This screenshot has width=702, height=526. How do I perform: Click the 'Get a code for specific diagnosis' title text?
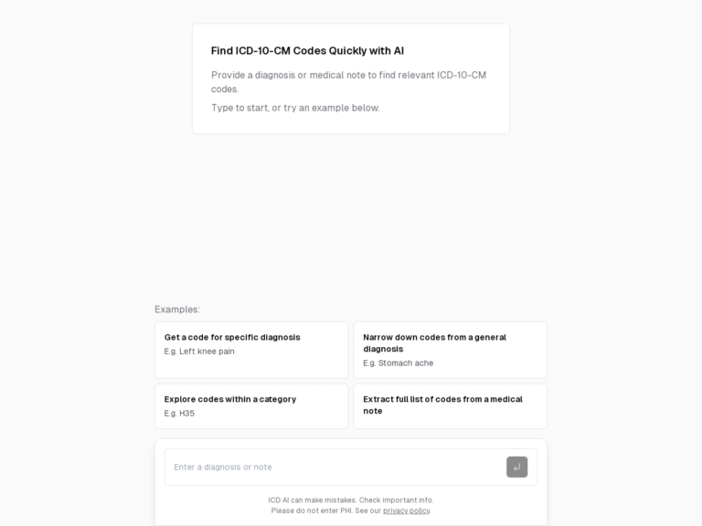pyautogui.click(x=232, y=337)
